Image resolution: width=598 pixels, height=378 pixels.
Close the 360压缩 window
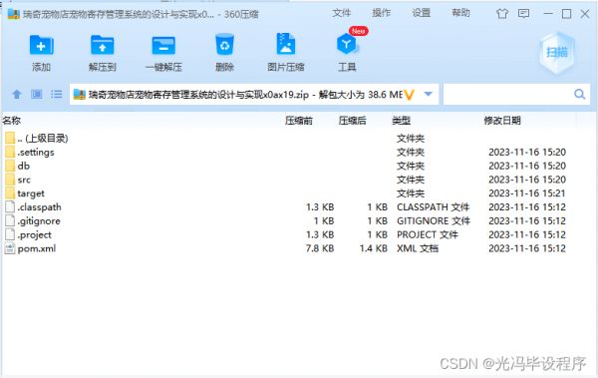[x=585, y=14]
